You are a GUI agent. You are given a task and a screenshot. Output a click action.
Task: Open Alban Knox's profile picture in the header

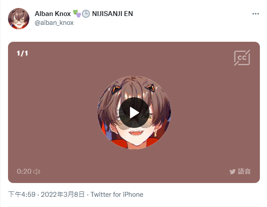(19, 19)
